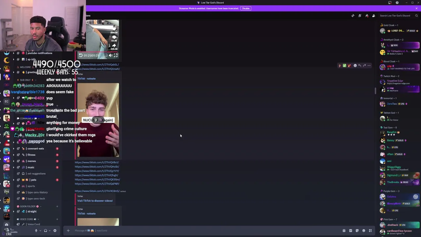Select member cardboard box tycoon

tap(400, 232)
